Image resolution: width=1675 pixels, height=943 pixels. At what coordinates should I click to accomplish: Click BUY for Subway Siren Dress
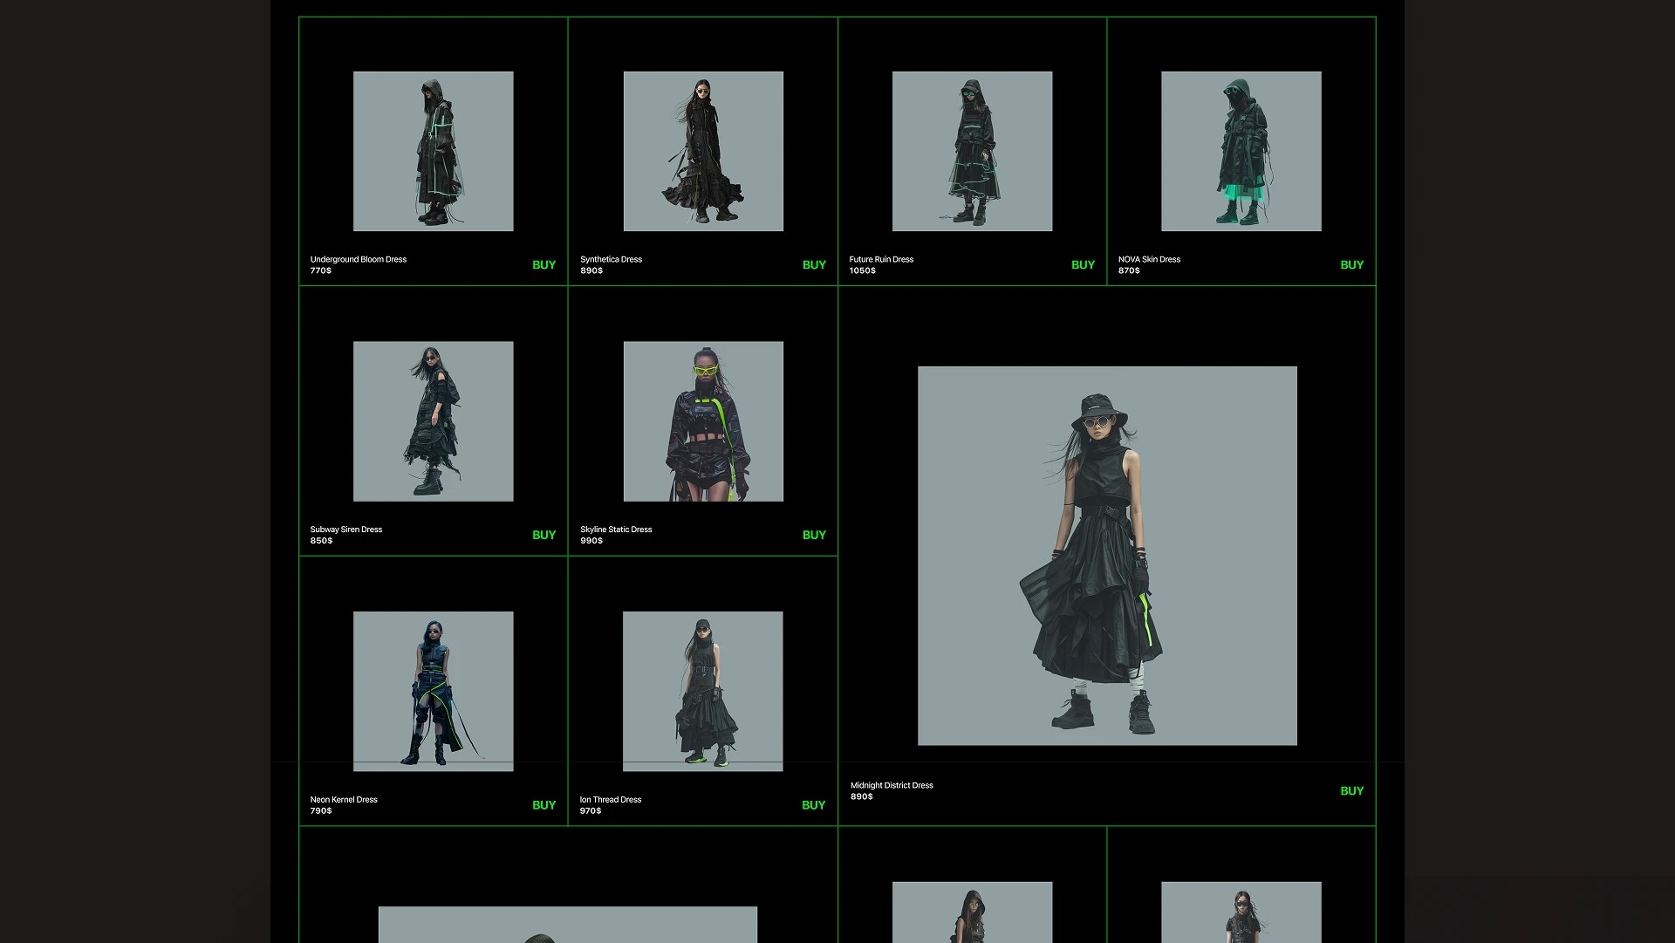544,536
